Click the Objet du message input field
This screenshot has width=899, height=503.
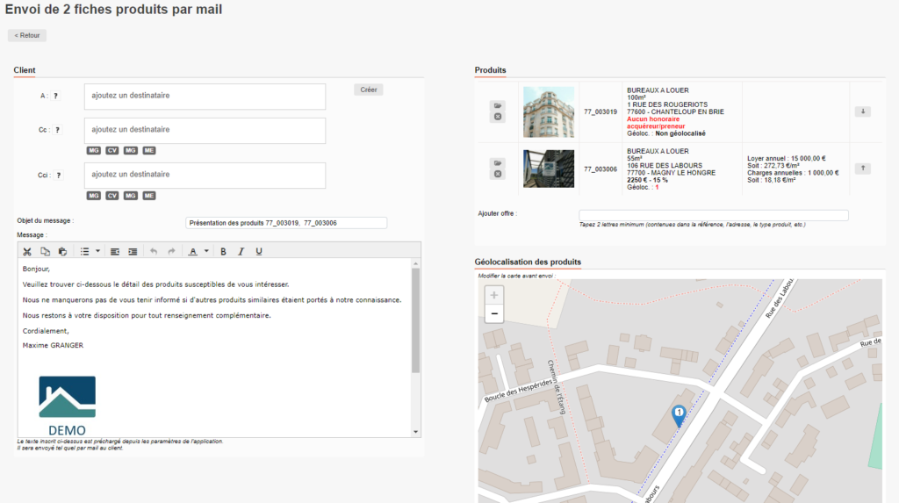tap(286, 223)
